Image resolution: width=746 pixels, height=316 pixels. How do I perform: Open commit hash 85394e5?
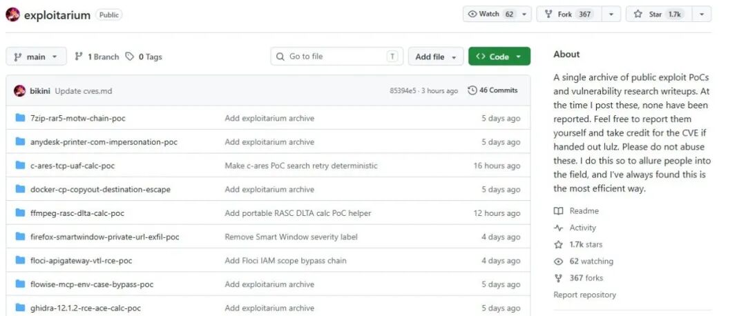pyautogui.click(x=401, y=91)
